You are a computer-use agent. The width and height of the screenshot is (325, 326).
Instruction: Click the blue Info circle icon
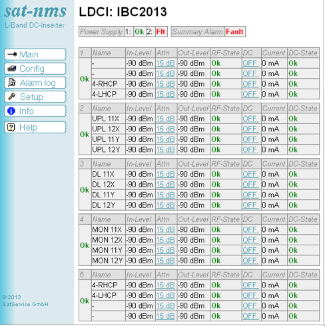click(x=11, y=111)
